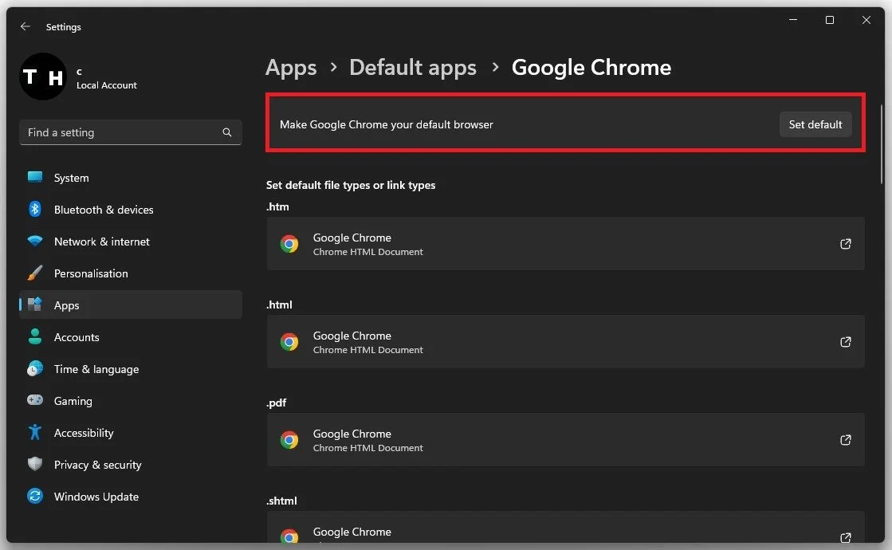892x550 pixels.
Task: Open System settings category
Action: tap(130, 178)
